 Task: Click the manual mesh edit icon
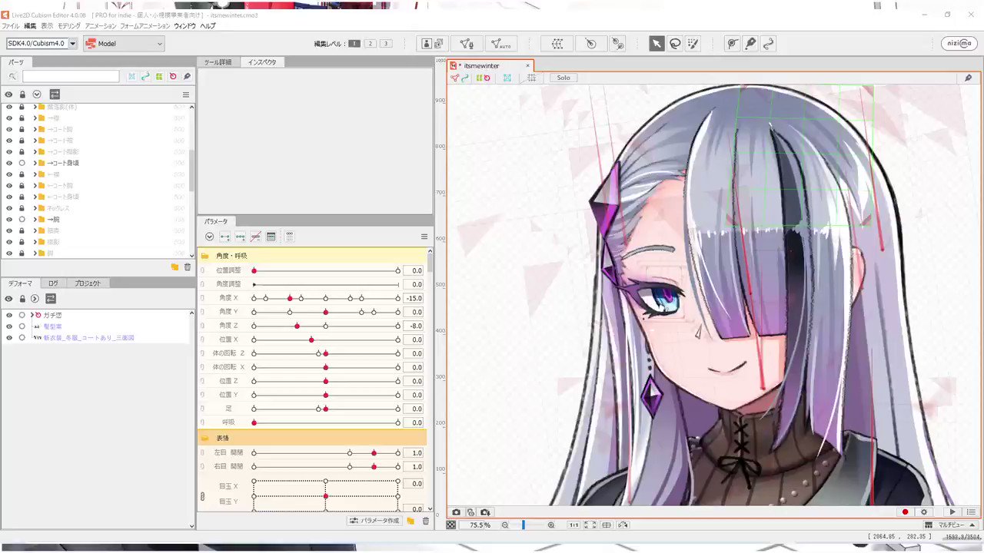(466, 44)
